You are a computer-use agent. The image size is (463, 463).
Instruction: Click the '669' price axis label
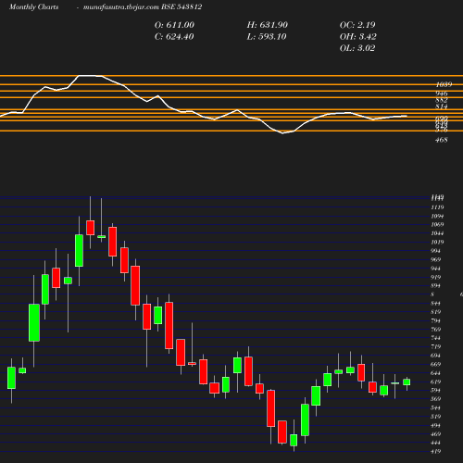[436, 364]
